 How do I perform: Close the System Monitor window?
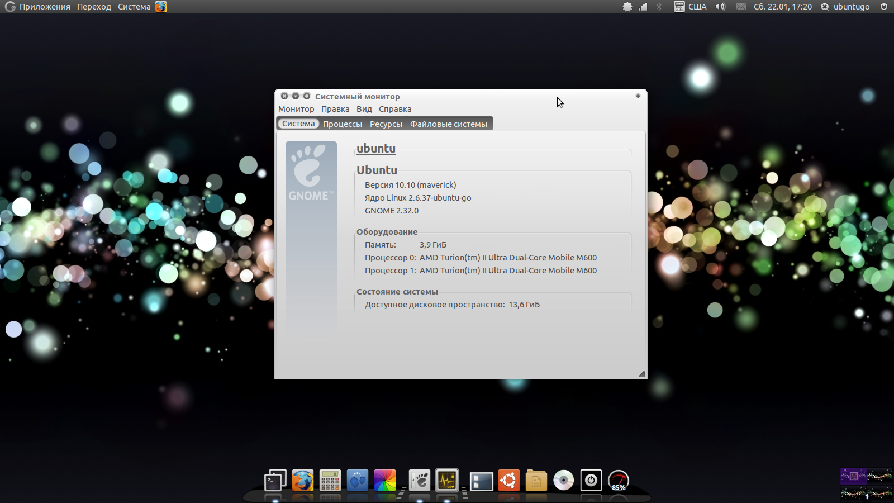(x=284, y=96)
